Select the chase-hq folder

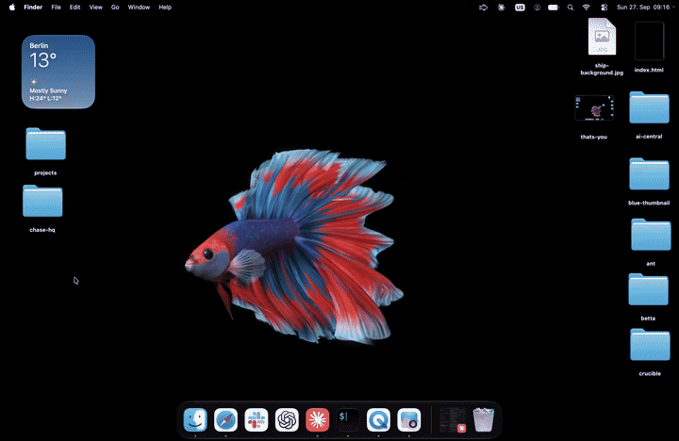point(42,201)
